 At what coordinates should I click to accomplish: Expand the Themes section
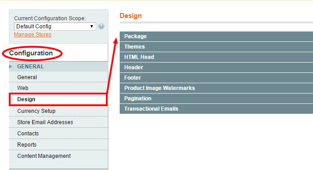click(x=216, y=47)
